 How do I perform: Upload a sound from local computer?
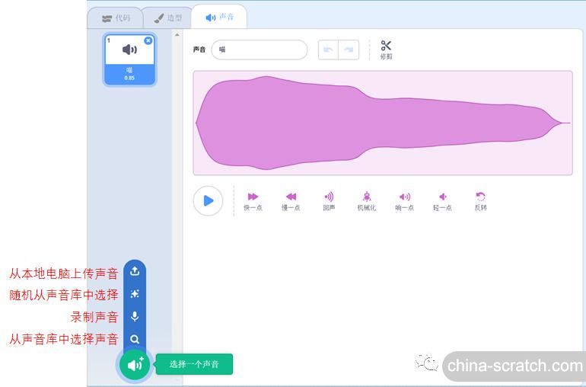[x=135, y=271]
